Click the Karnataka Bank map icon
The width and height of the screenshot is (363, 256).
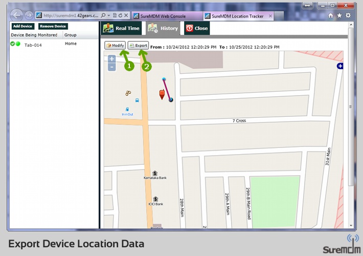click(154, 173)
